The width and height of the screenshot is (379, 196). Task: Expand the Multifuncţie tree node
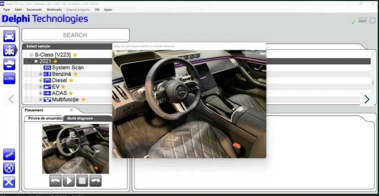pos(41,99)
